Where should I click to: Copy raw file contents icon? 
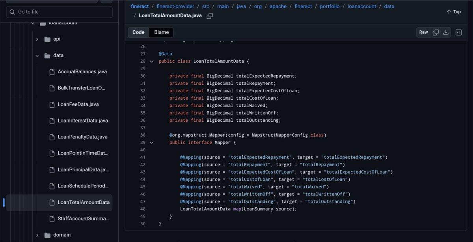coord(436,32)
